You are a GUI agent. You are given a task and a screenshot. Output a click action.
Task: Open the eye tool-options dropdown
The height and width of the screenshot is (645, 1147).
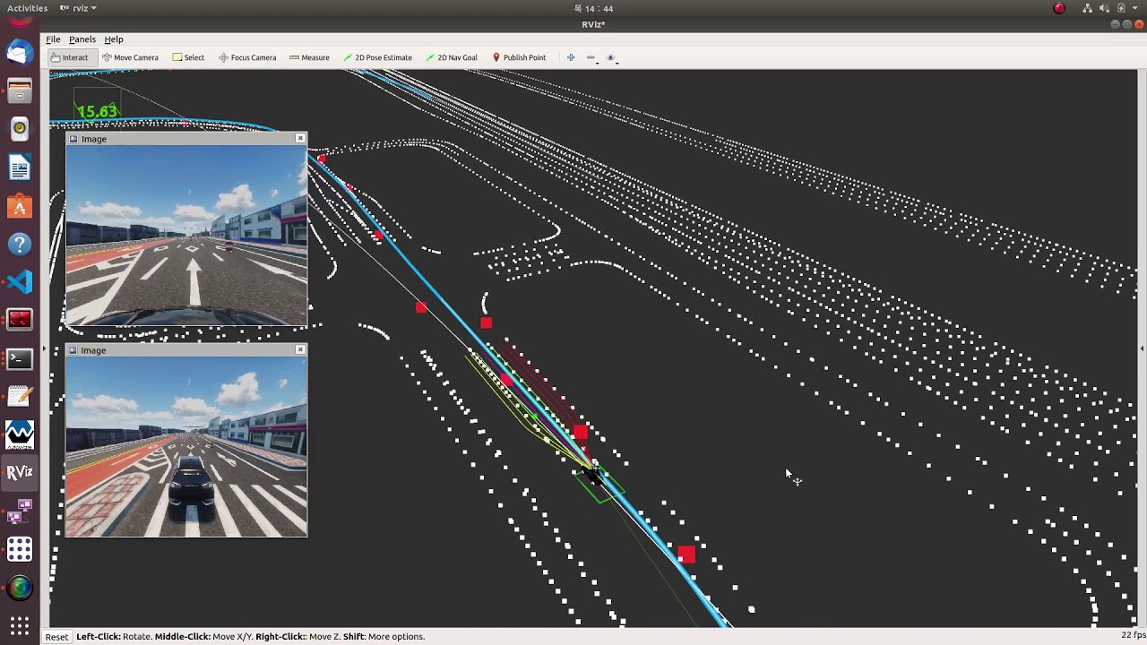(x=612, y=58)
